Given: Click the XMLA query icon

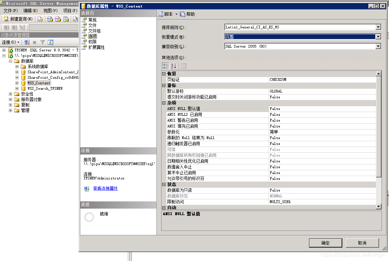Looking at the screenshot, I should click(66, 19).
